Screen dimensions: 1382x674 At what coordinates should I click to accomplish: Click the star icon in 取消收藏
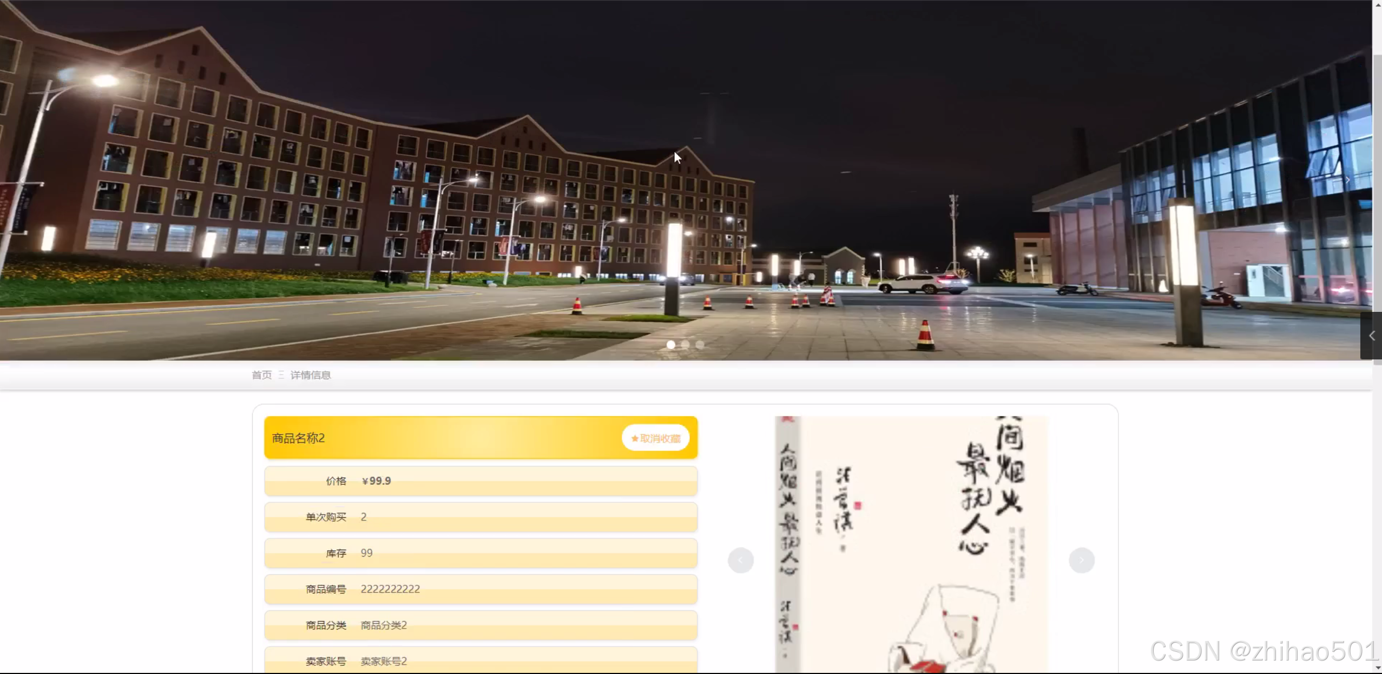pyautogui.click(x=635, y=438)
